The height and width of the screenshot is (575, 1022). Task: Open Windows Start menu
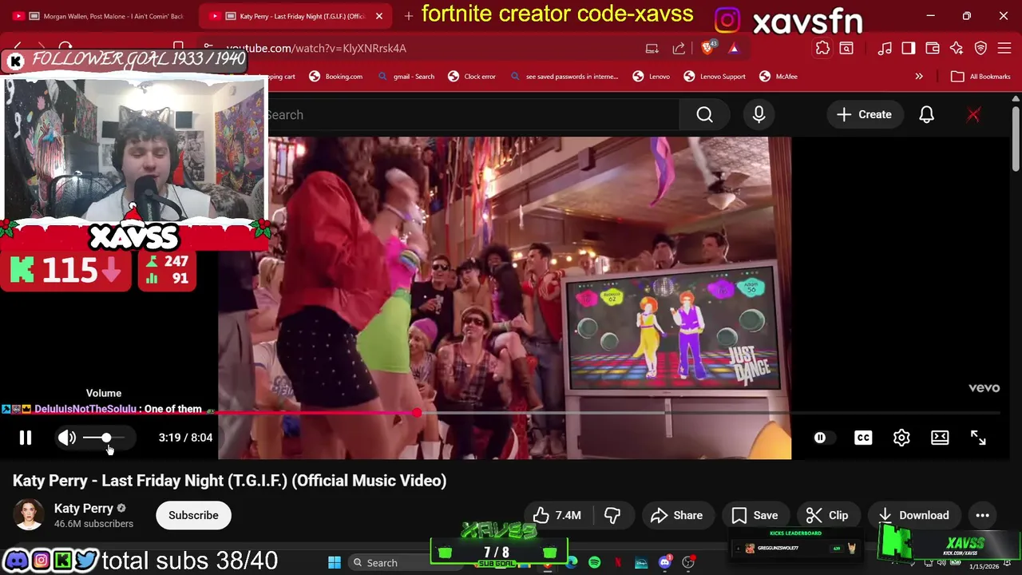coord(335,563)
